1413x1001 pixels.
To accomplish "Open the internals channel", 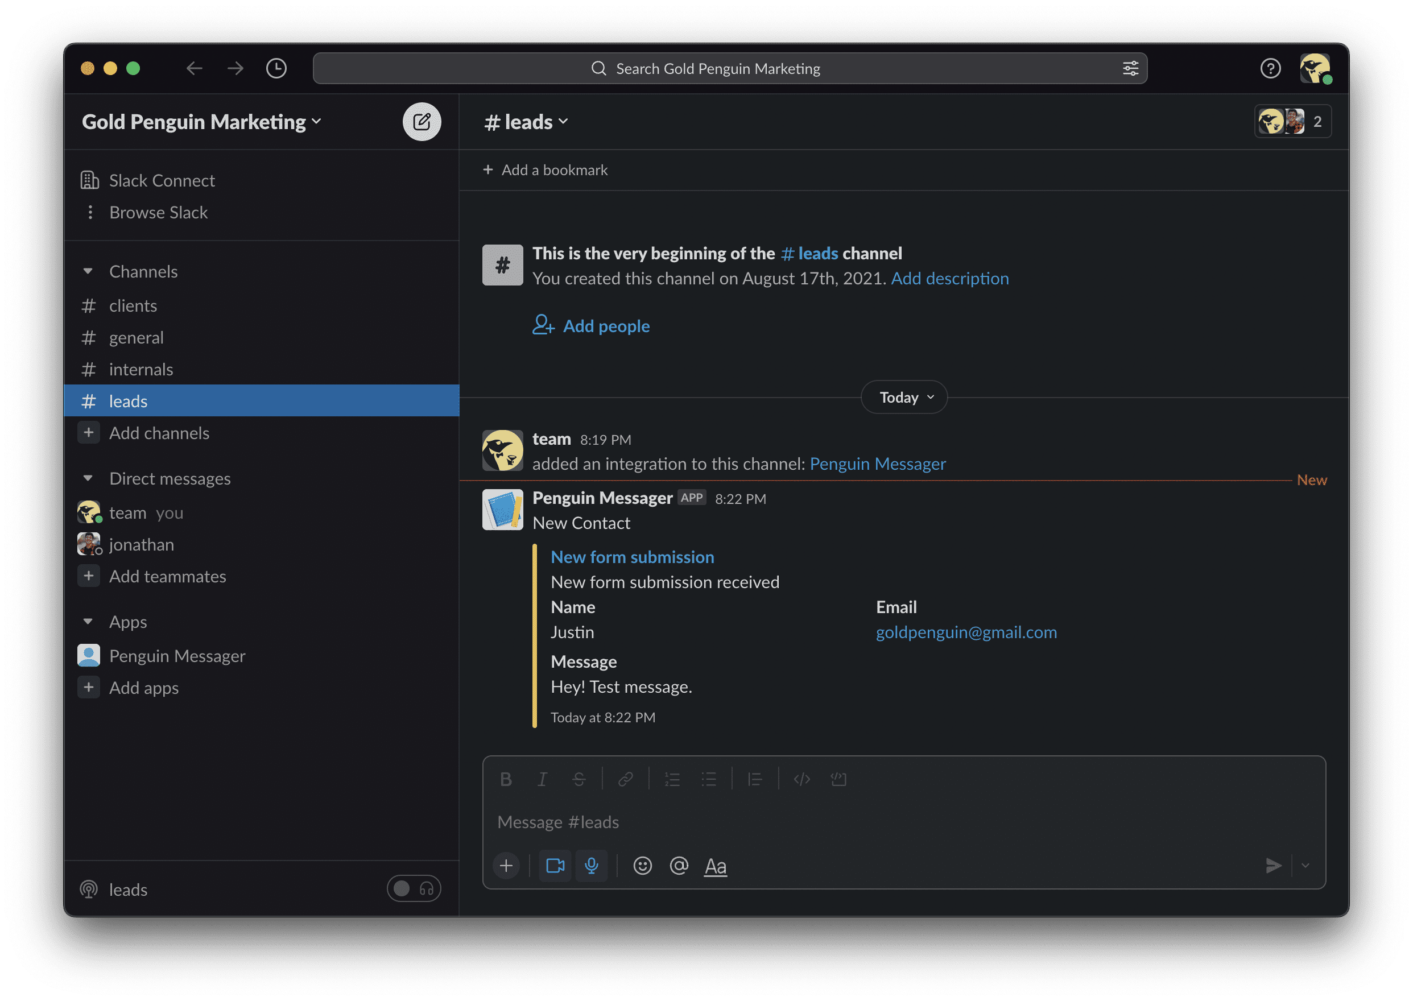I will pyautogui.click(x=262, y=369).
